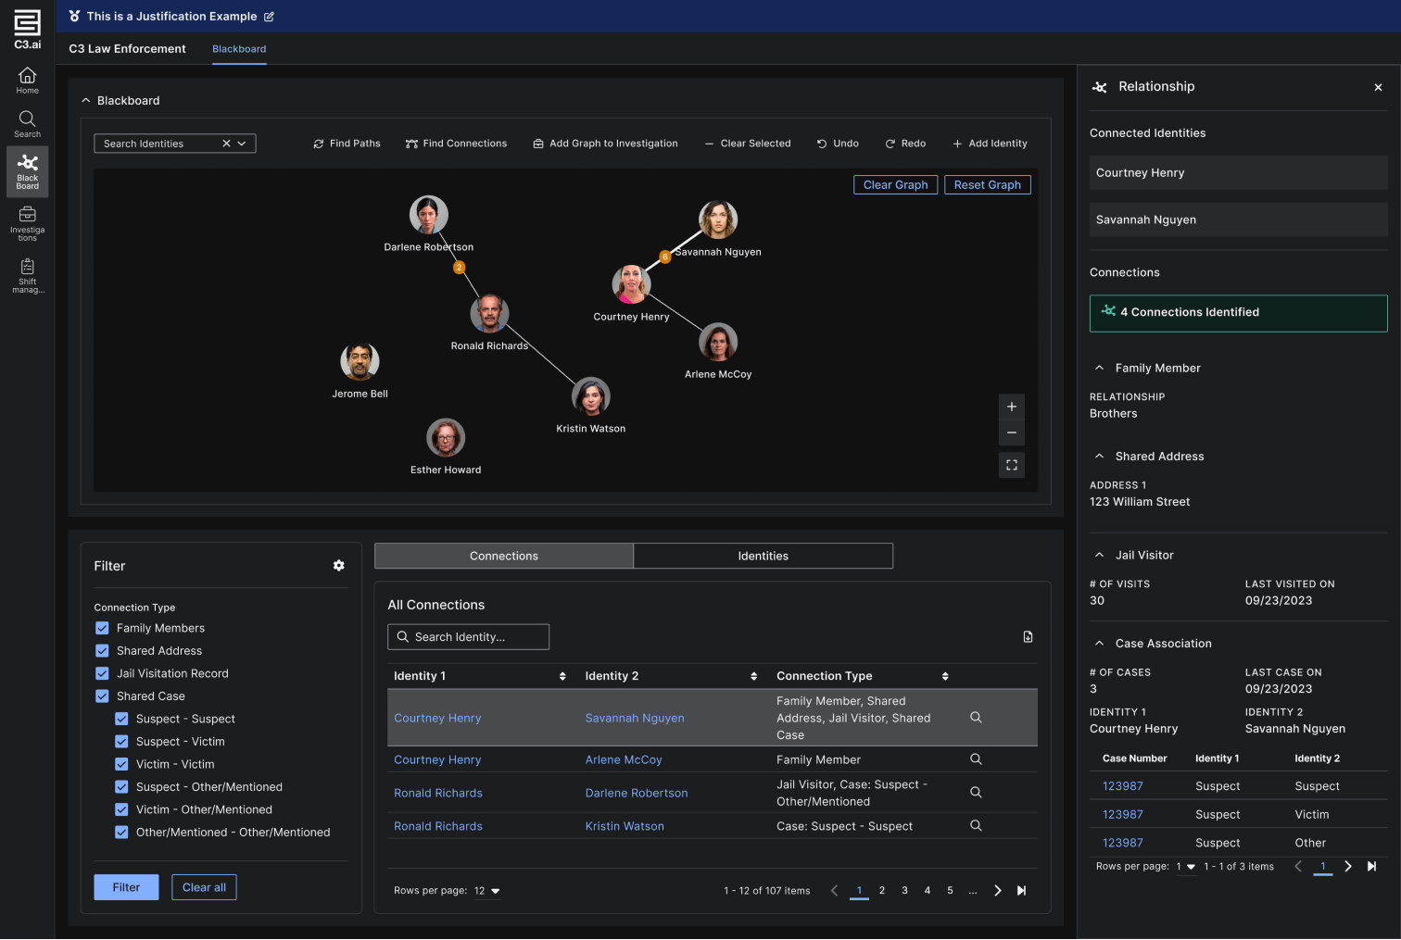
Task: Edit the justification example title with pencil icon
Action: (x=270, y=17)
